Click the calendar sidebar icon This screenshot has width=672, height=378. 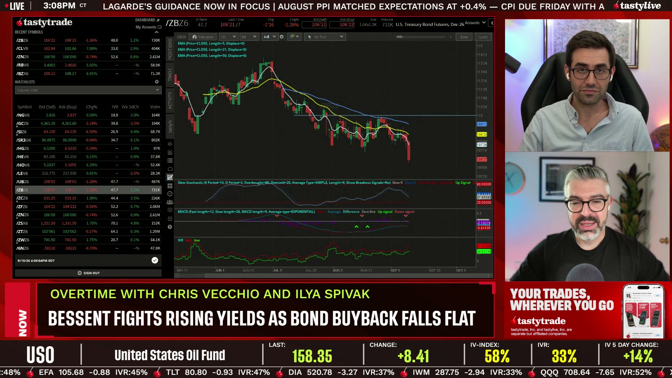(170, 210)
